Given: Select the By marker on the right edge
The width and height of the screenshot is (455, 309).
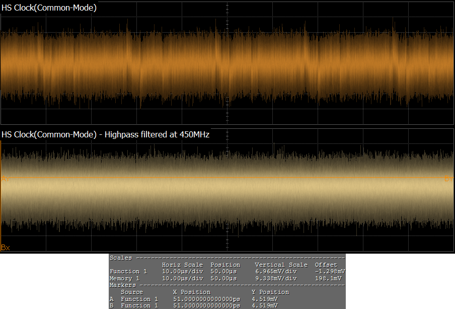Looking at the screenshot, I should click(x=448, y=179).
